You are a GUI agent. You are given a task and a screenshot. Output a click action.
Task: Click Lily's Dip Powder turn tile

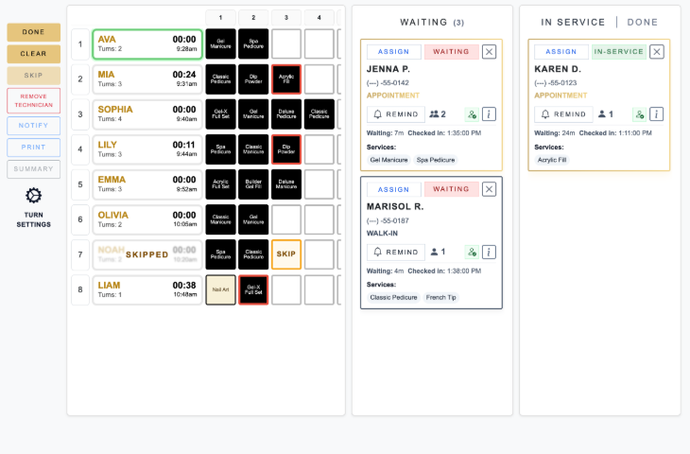click(x=286, y=149)
